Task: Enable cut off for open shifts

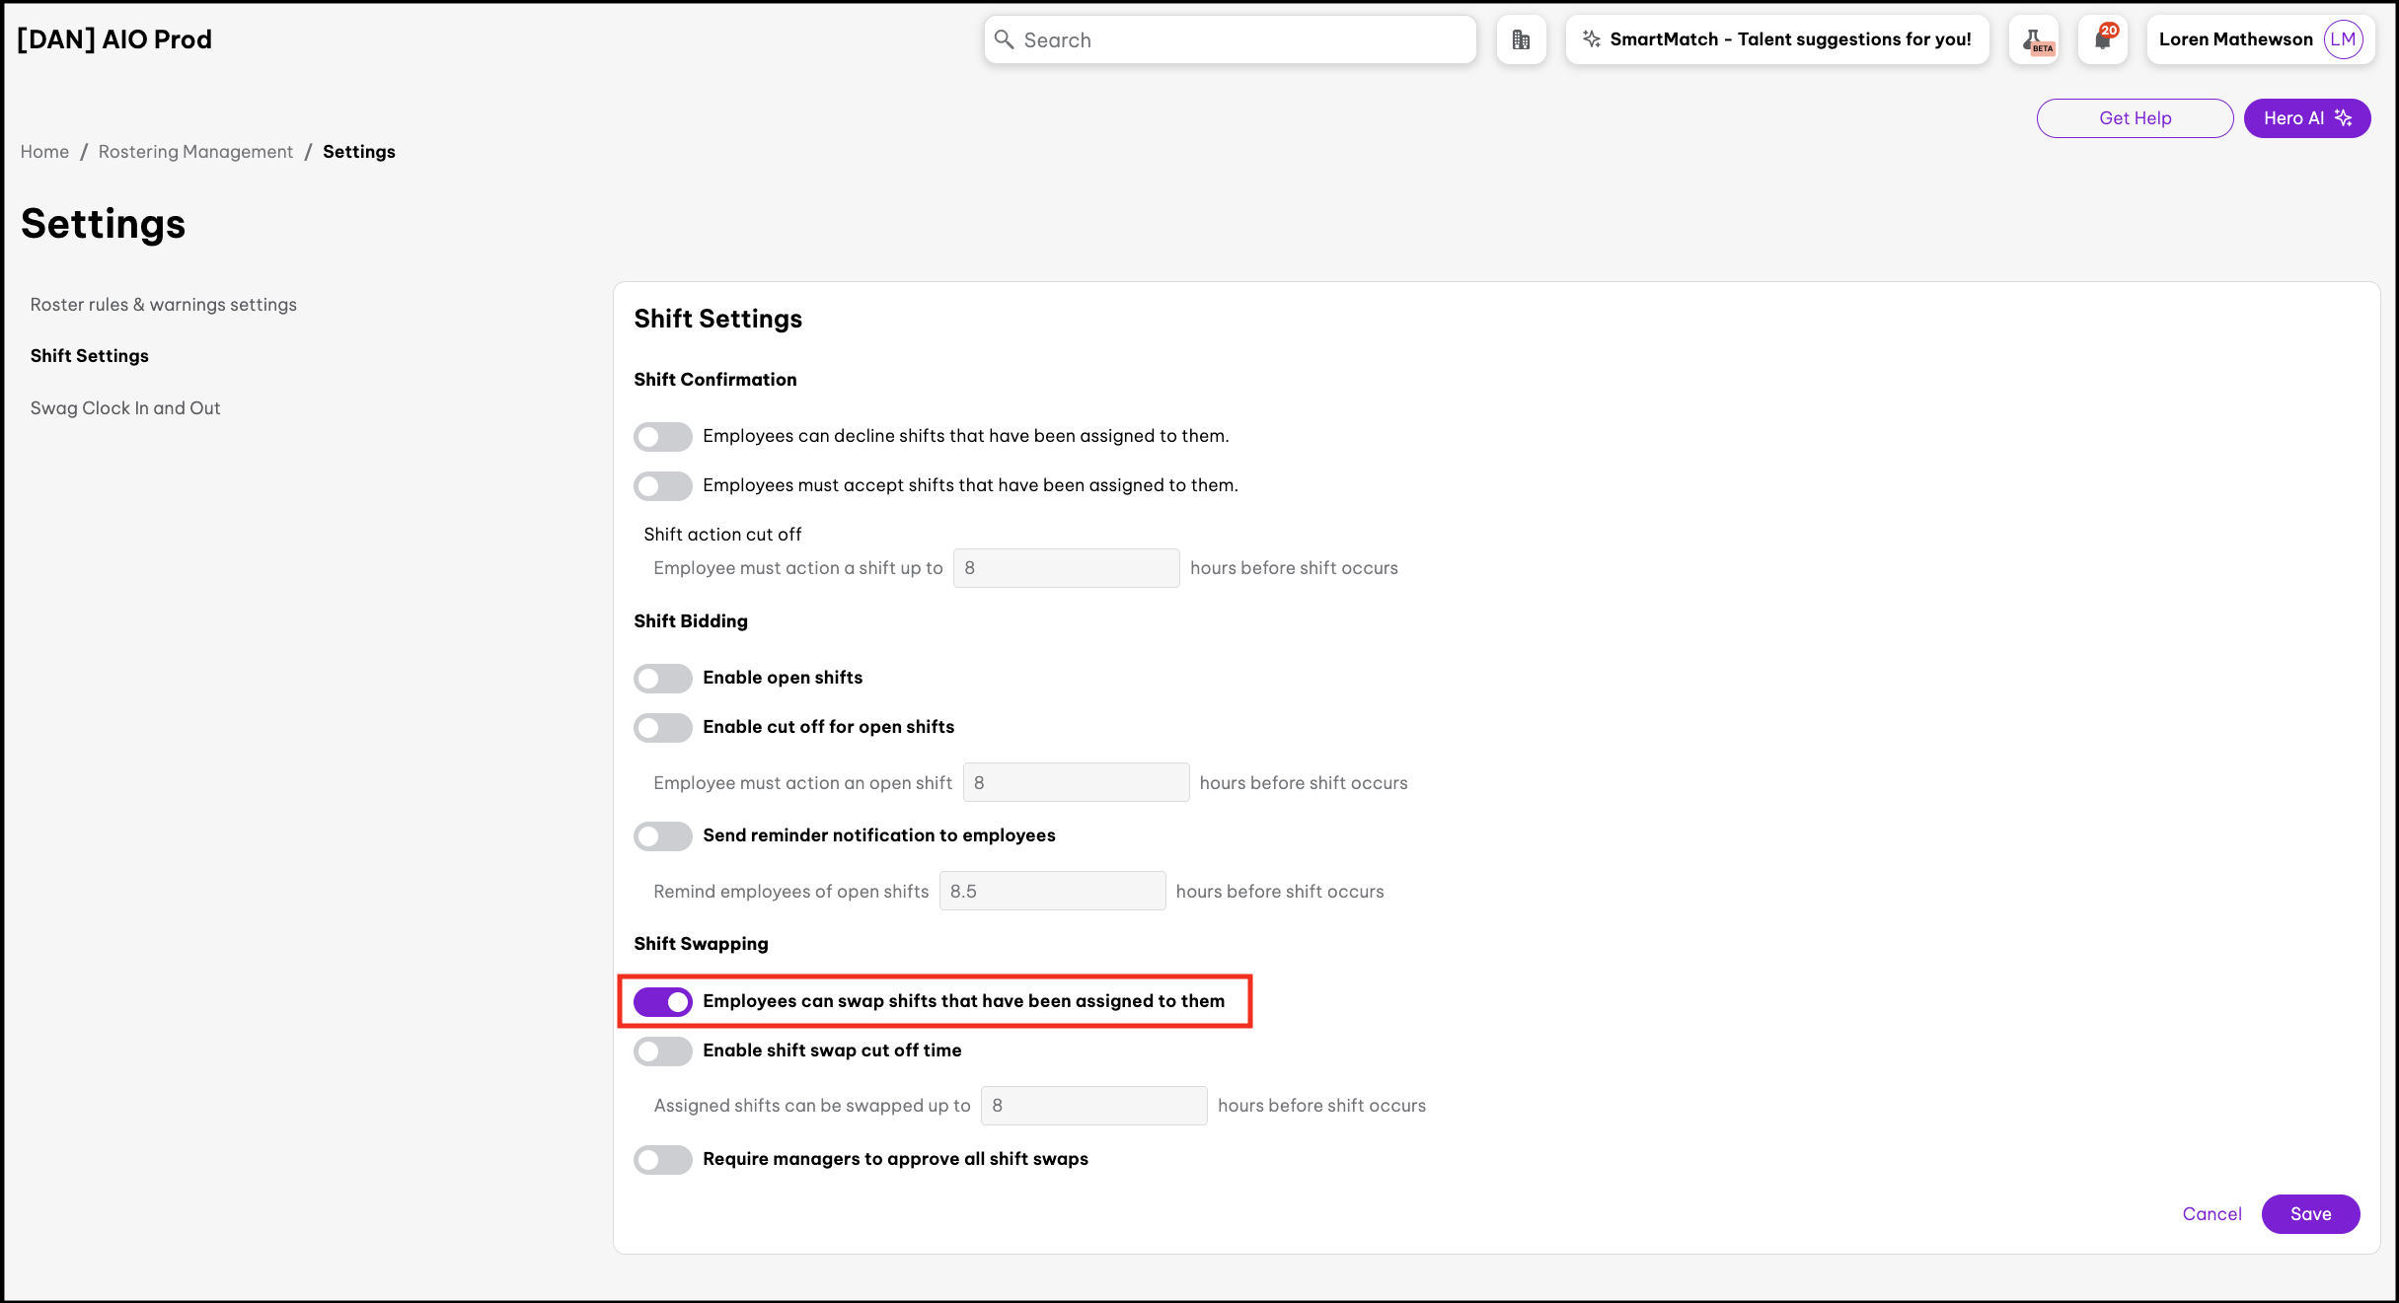Action: pyautogui.click(x=663, y=727)
